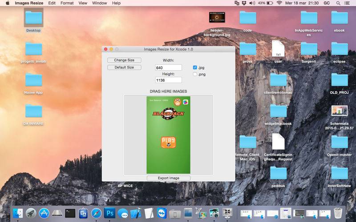The height and width of the screenshot is (222, 356).
Task: Open the Wi-Fi menu bar icon
Action: 279,3
